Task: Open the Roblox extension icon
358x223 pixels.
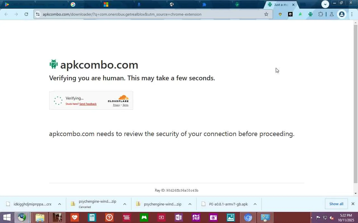Action: pyautogui.click(x=290, y=14)
